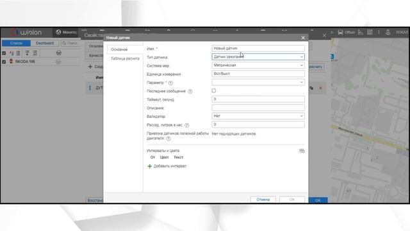Open the Валидатор dropdown
This screenshot has height=231, width=410.
click(258, 116)
